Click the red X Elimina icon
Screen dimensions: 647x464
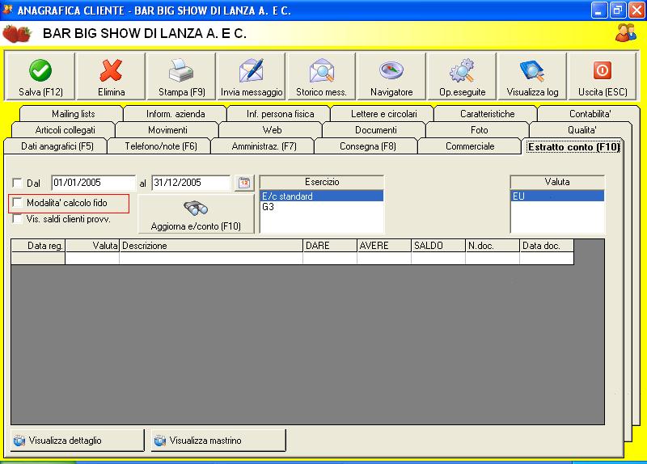[111, 70]
